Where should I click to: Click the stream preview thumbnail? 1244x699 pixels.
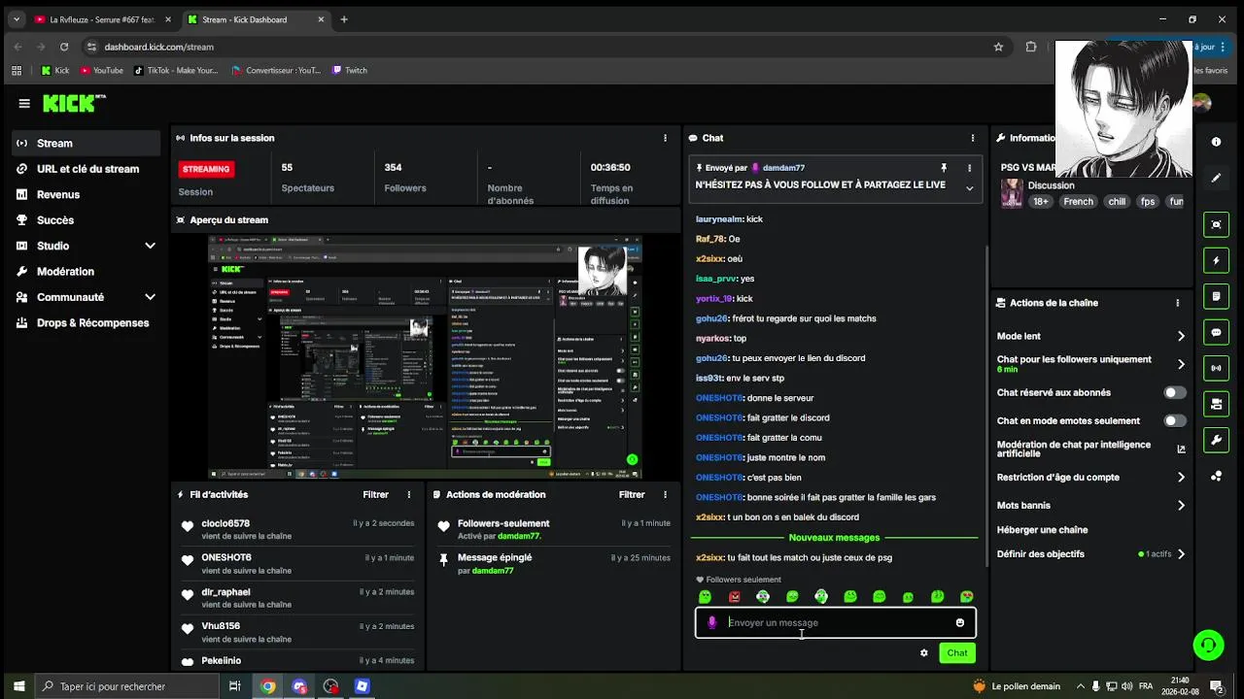[426, 357]
